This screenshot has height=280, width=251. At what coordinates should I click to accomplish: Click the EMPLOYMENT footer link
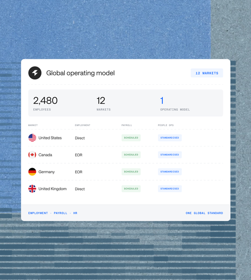38,213
